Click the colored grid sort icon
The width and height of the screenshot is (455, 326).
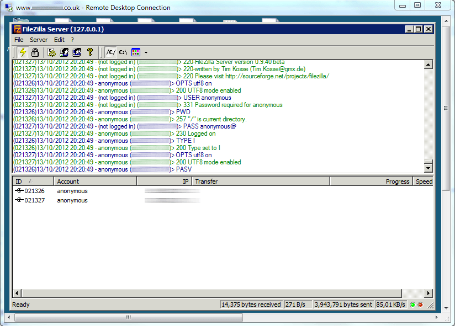[x=136, y=52]
